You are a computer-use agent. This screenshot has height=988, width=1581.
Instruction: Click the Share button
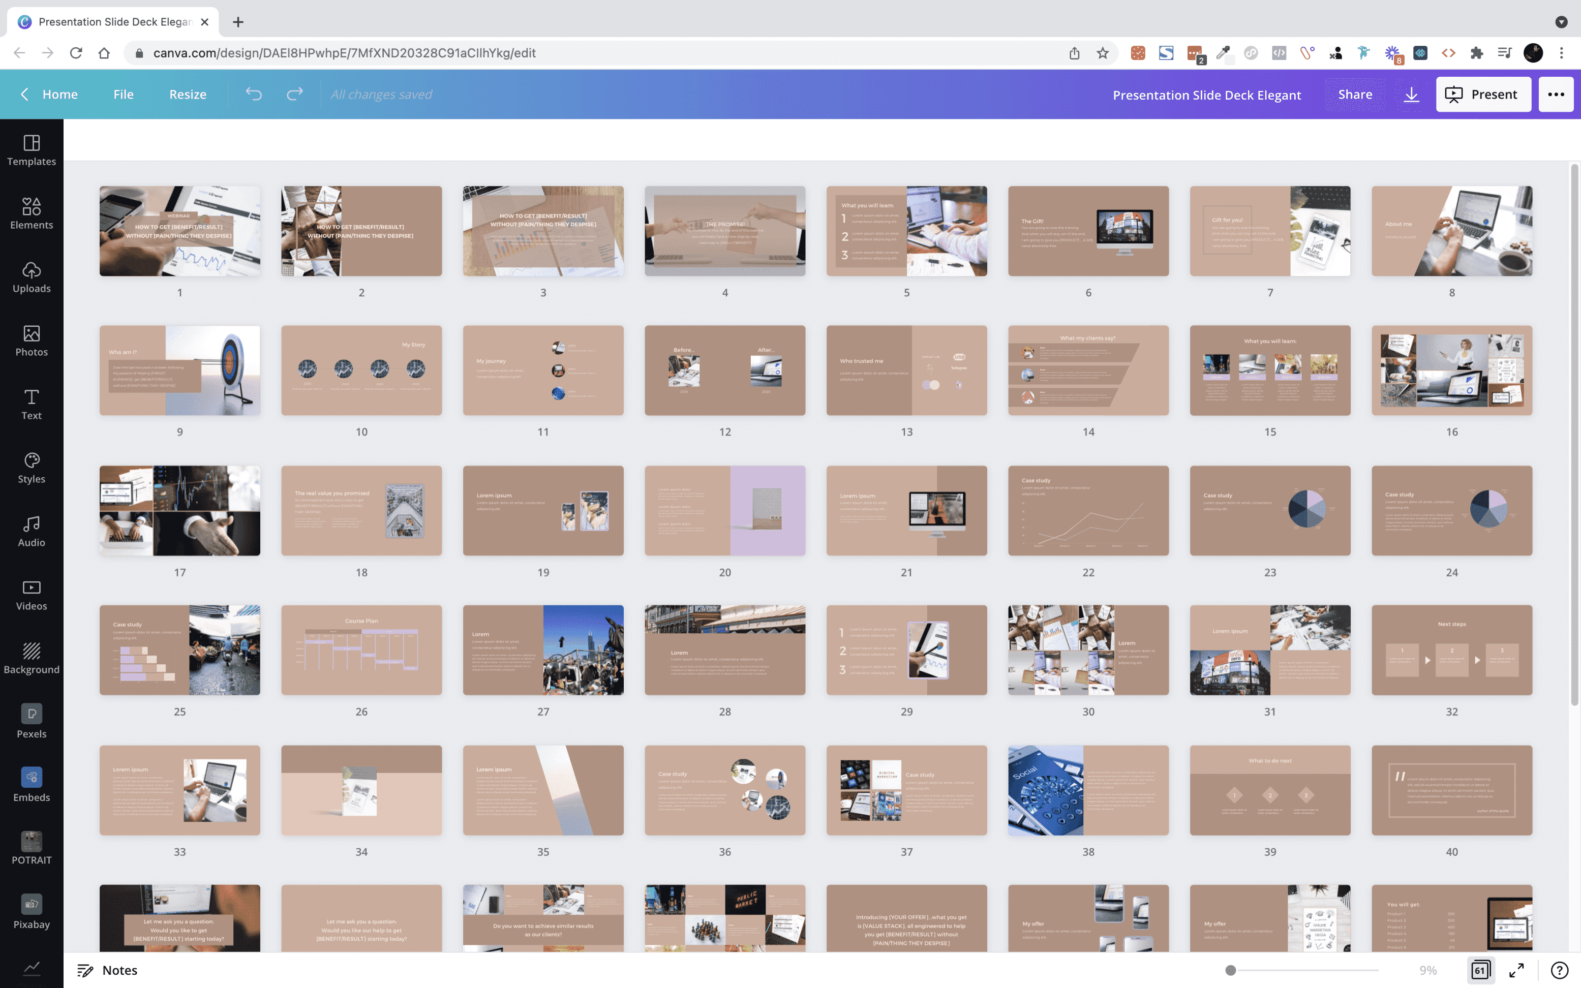click(1355, 94)
